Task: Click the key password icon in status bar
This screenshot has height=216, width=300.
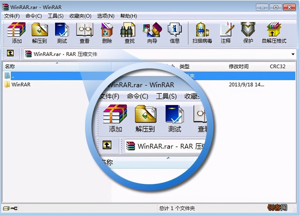Action: [x=14, y=208]
